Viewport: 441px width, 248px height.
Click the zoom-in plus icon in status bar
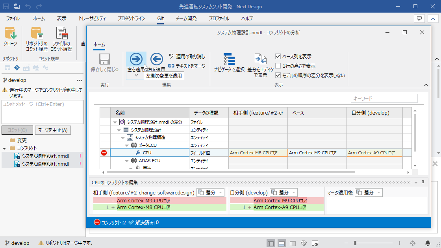[399, 243]
